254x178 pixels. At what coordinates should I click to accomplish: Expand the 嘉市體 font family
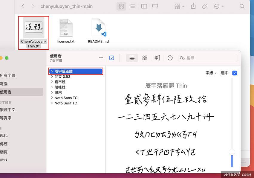click(52, 82)
